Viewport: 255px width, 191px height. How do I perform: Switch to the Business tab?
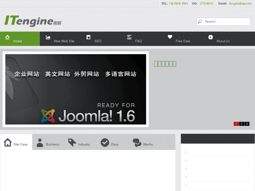pyautogui.click(x=48, y=142)
